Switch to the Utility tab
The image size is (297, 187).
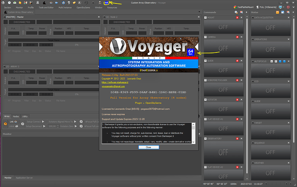25,116
